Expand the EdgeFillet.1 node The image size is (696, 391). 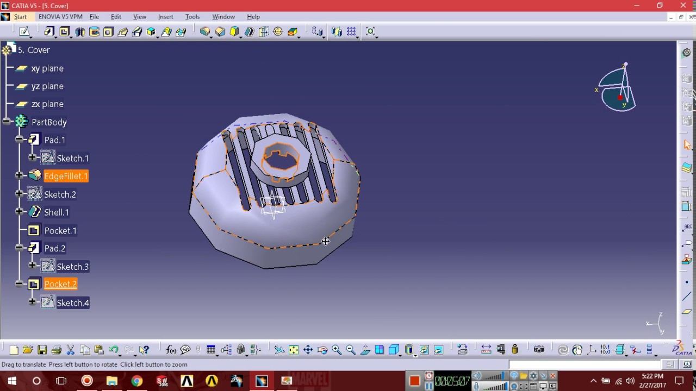(20, 175)
